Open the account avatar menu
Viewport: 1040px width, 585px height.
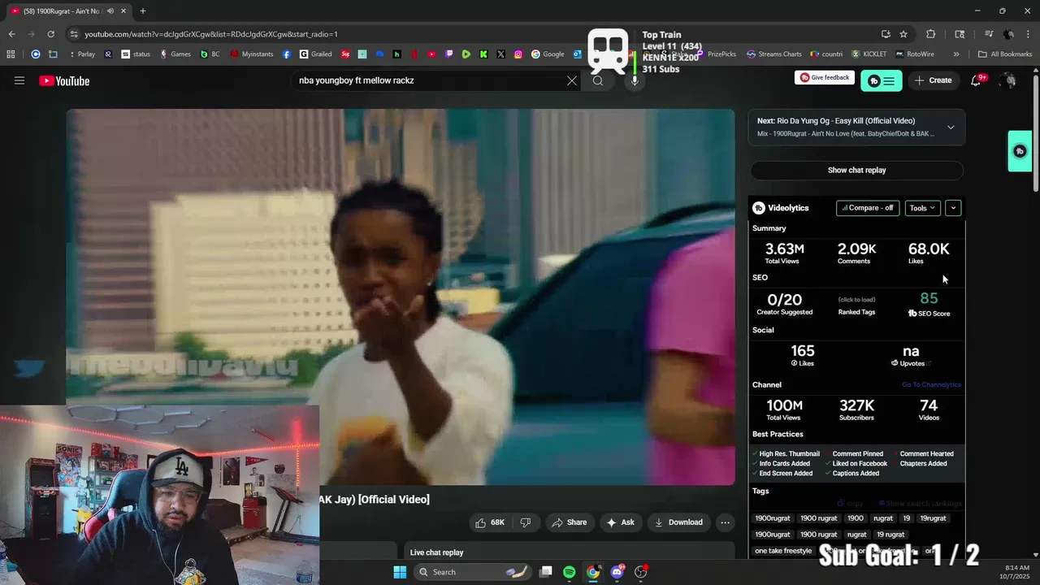coord(1008,80)
